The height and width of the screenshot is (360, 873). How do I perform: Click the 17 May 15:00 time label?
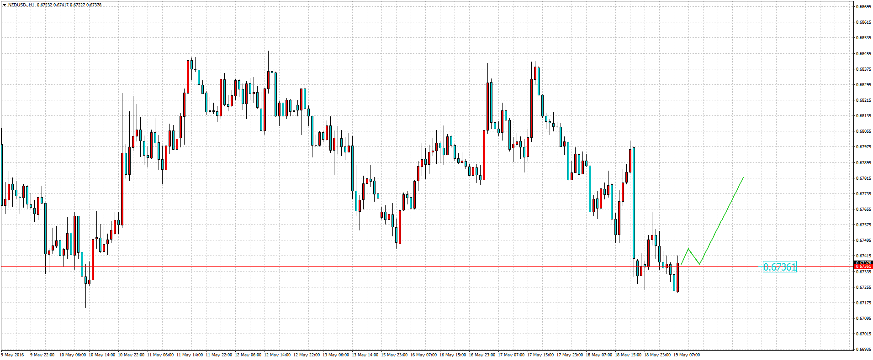tap(540, 355)
